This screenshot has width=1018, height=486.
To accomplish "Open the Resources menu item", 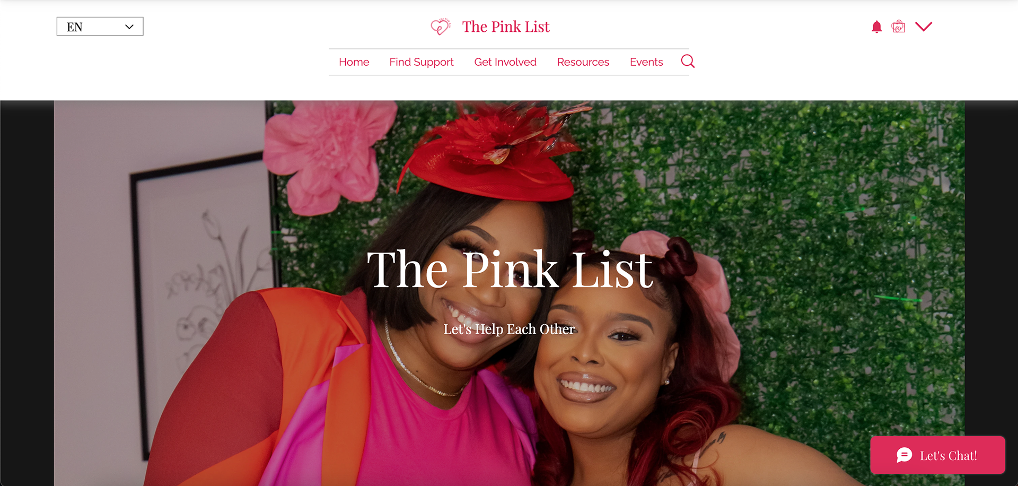I will [x=583, y=62].
